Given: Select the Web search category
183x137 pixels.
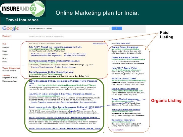Looking at the screenshot, I should (x=5, y=44).
